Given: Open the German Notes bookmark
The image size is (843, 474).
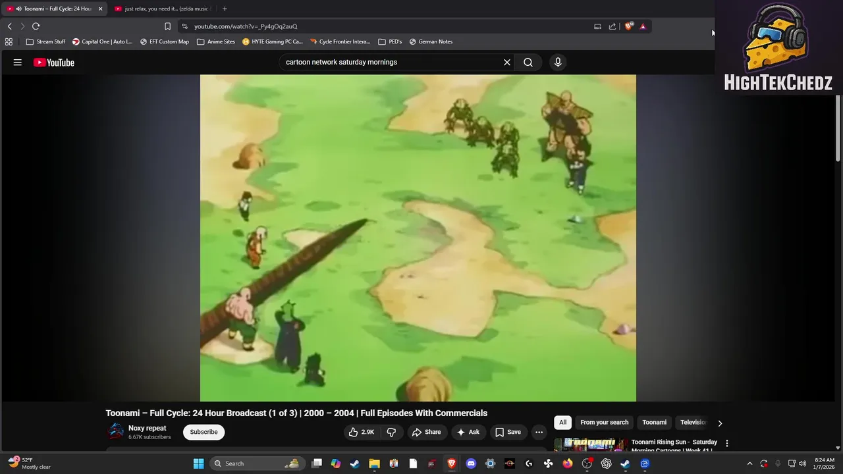Looking at the screenshot, I should coord(431,41).
